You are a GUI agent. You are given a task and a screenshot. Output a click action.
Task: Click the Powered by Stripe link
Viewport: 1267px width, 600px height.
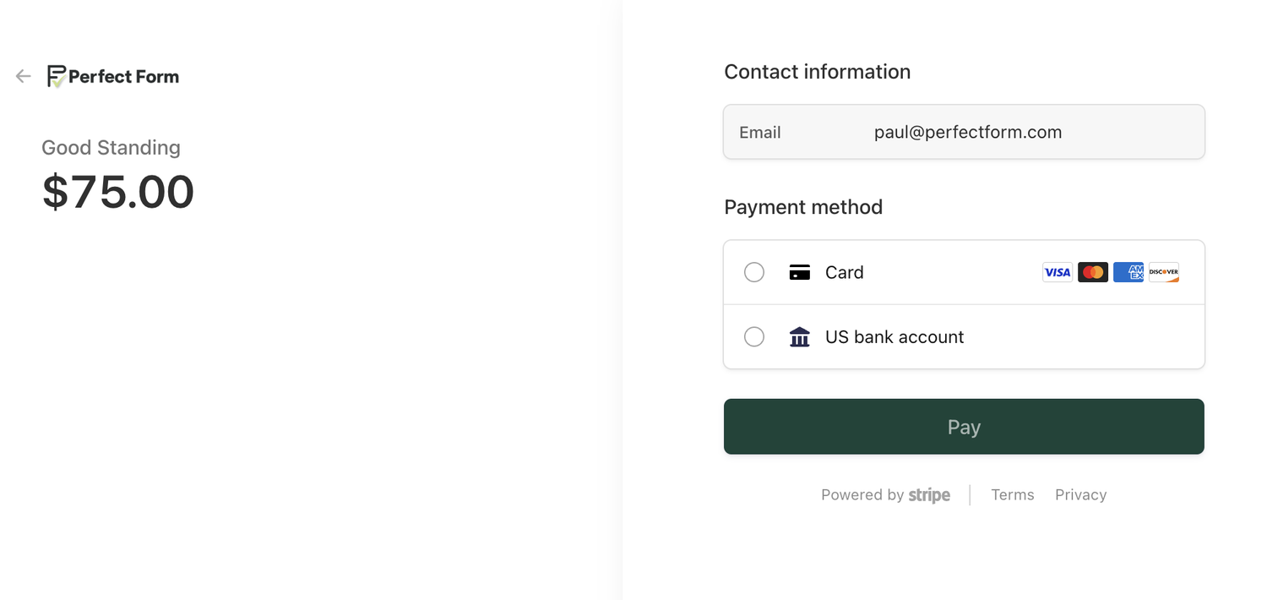[x=885, y=495]
